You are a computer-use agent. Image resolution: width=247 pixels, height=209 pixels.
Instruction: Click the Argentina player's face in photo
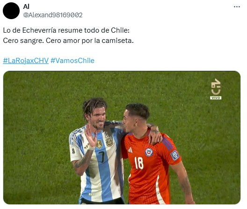coord(99,118)
